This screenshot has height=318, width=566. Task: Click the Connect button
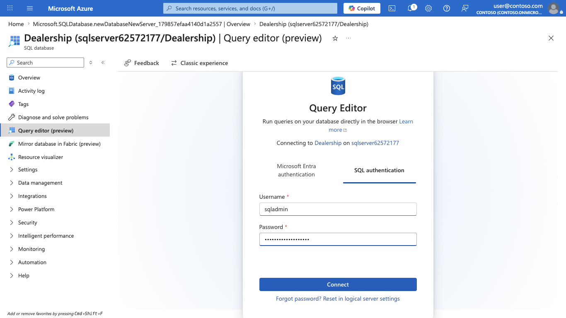pyautogui.click(x=338, y=284)
